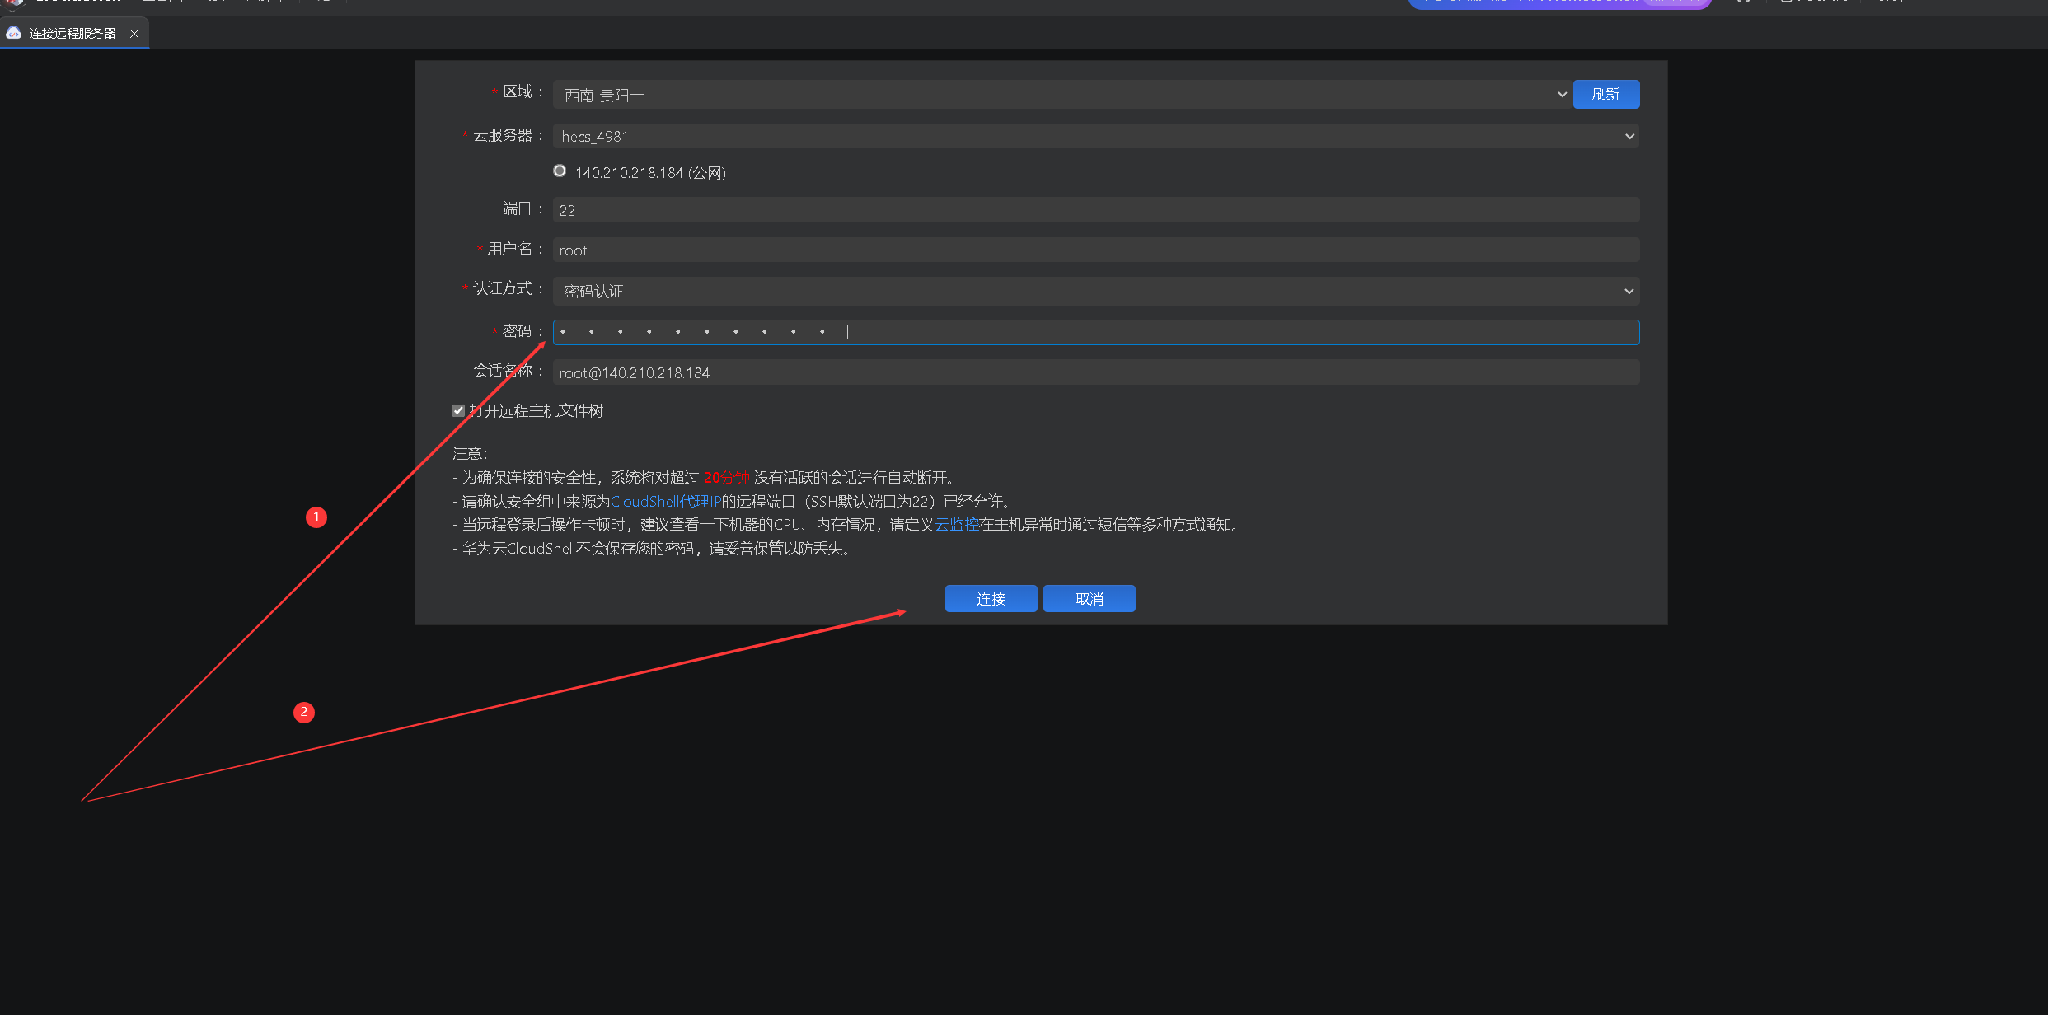The width and height of the screenshot is (2048, 1015).
Task: Switch to the 连接远程服务器 tab
Action: click(x=73, y=34)
